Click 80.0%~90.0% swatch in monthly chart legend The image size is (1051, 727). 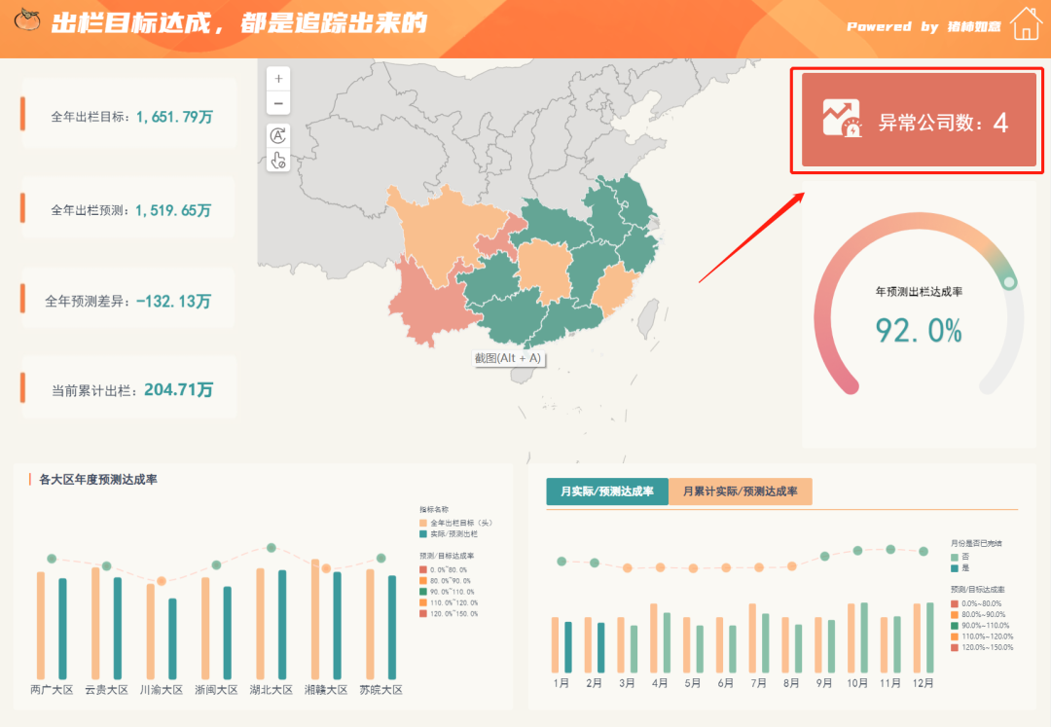[x=955, y=614]
